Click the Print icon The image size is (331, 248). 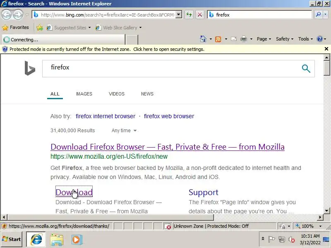pos(244,39)
